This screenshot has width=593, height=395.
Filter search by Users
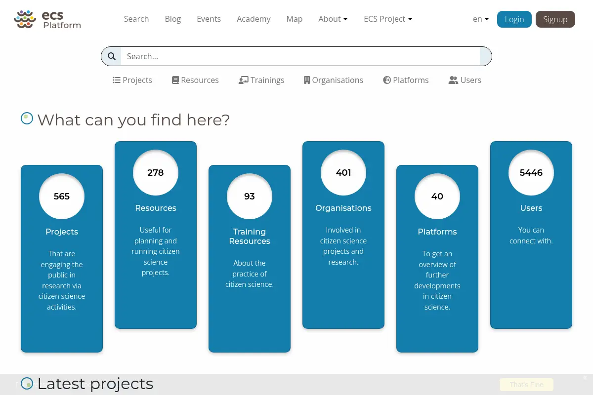[465, 80]
